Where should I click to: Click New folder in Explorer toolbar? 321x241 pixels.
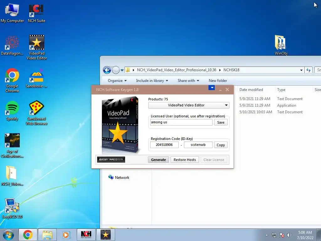218,81
